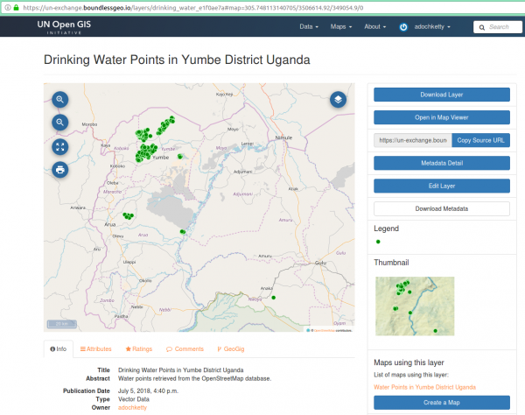Zoom in on the map
Image resolution: width=525 pixels, height=415 pixels.
pyautogui.click(x=59, y=100)
